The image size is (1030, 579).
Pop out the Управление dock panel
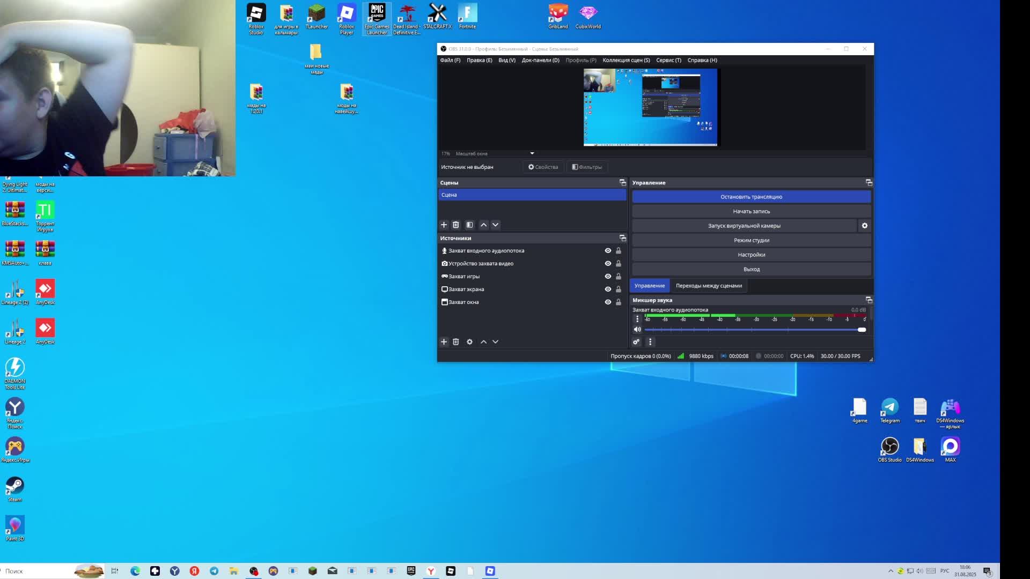click(x=869, y=183)
